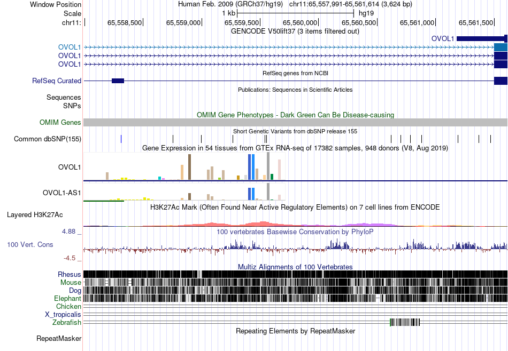Open 'Publications: Sequences in Scientific Articles' track title
Viewport: 508px width, 351px height.
click(295, 90)
